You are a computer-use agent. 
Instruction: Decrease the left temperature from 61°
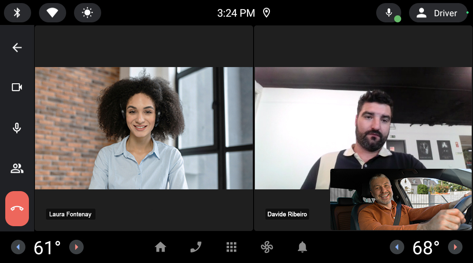coord(18,247)
